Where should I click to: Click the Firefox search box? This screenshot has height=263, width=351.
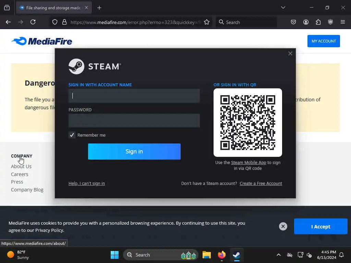(x=246, y=22)
